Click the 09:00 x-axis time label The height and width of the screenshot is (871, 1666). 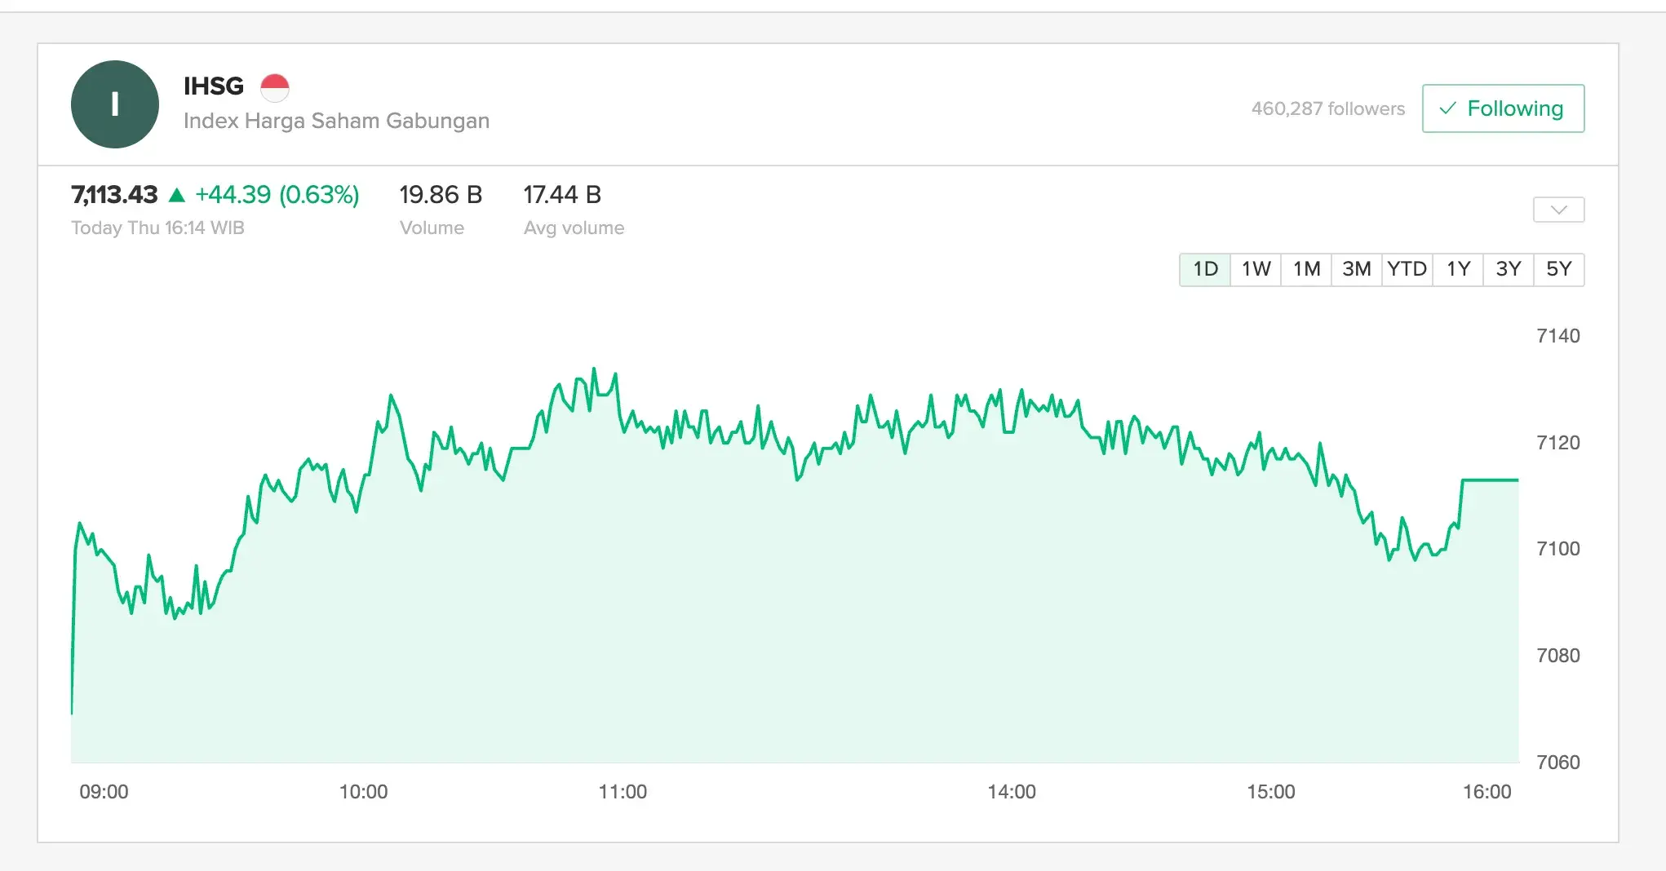(104, 792)
